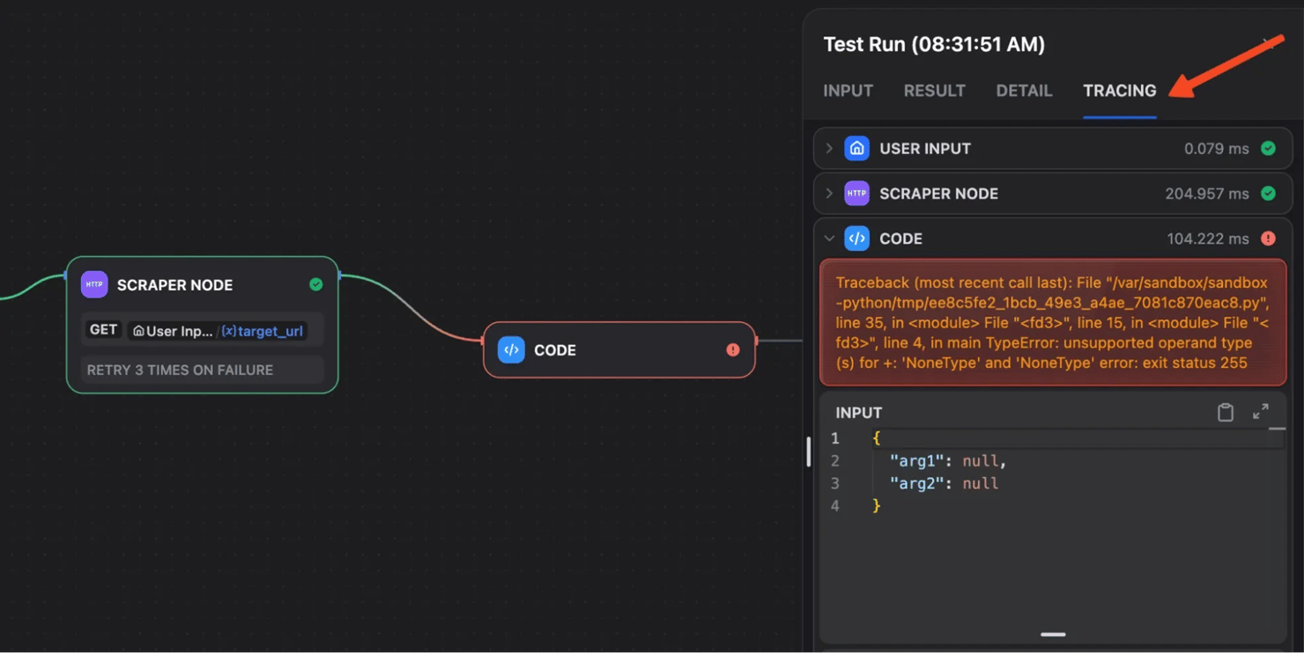Switch to the RESULT tab

934,91
